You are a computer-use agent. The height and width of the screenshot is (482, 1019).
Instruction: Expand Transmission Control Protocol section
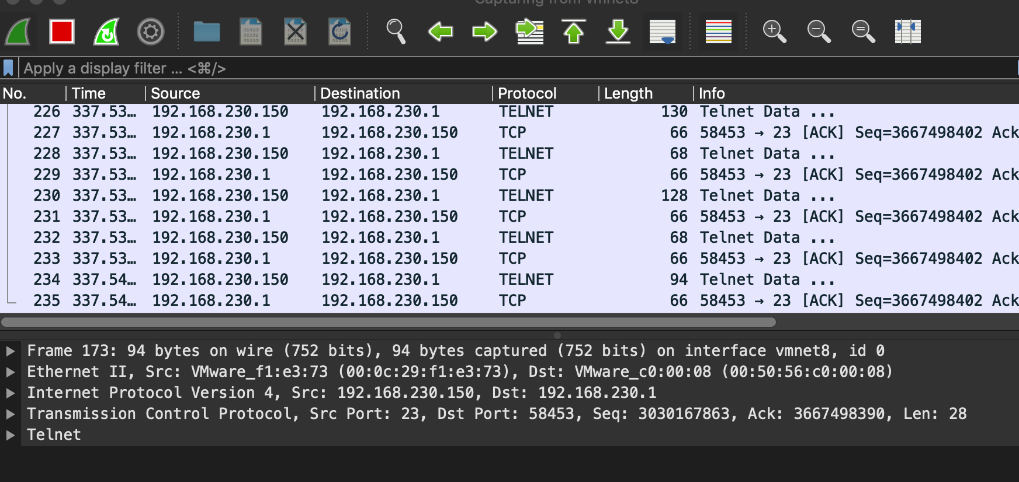coord(10,414)
